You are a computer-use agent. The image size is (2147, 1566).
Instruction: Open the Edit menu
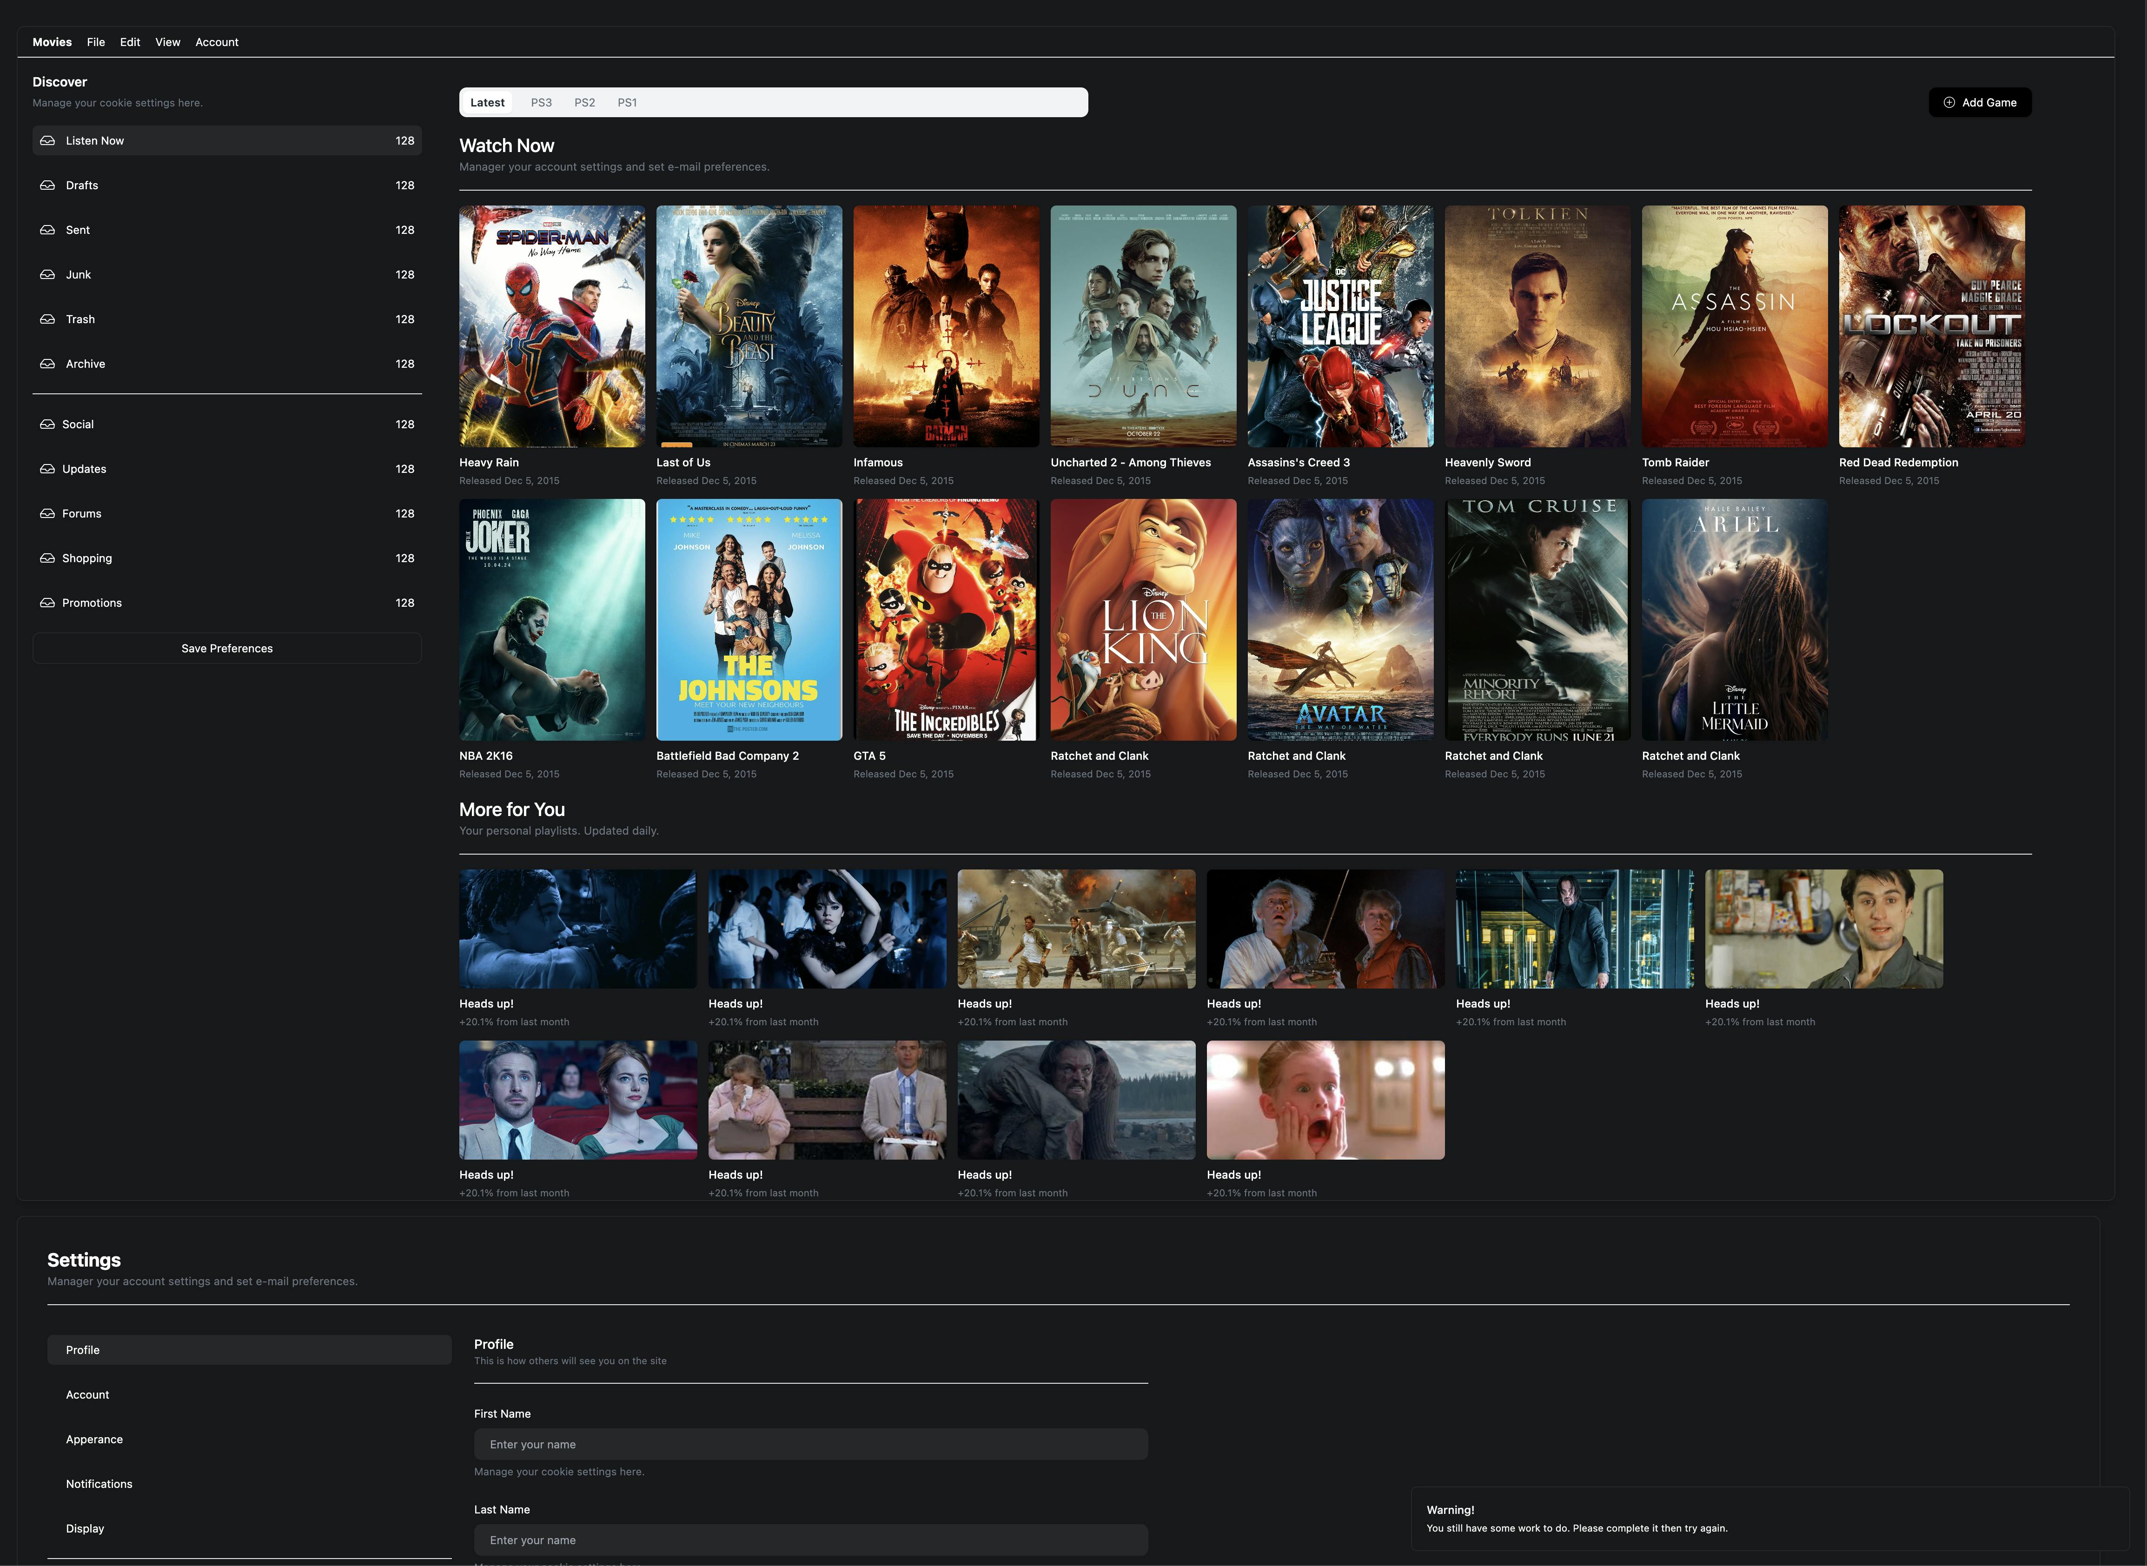click(x=130, y=42)
